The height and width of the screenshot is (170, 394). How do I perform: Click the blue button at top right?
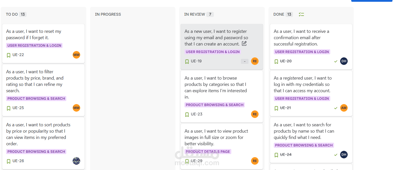coord(371,1)
